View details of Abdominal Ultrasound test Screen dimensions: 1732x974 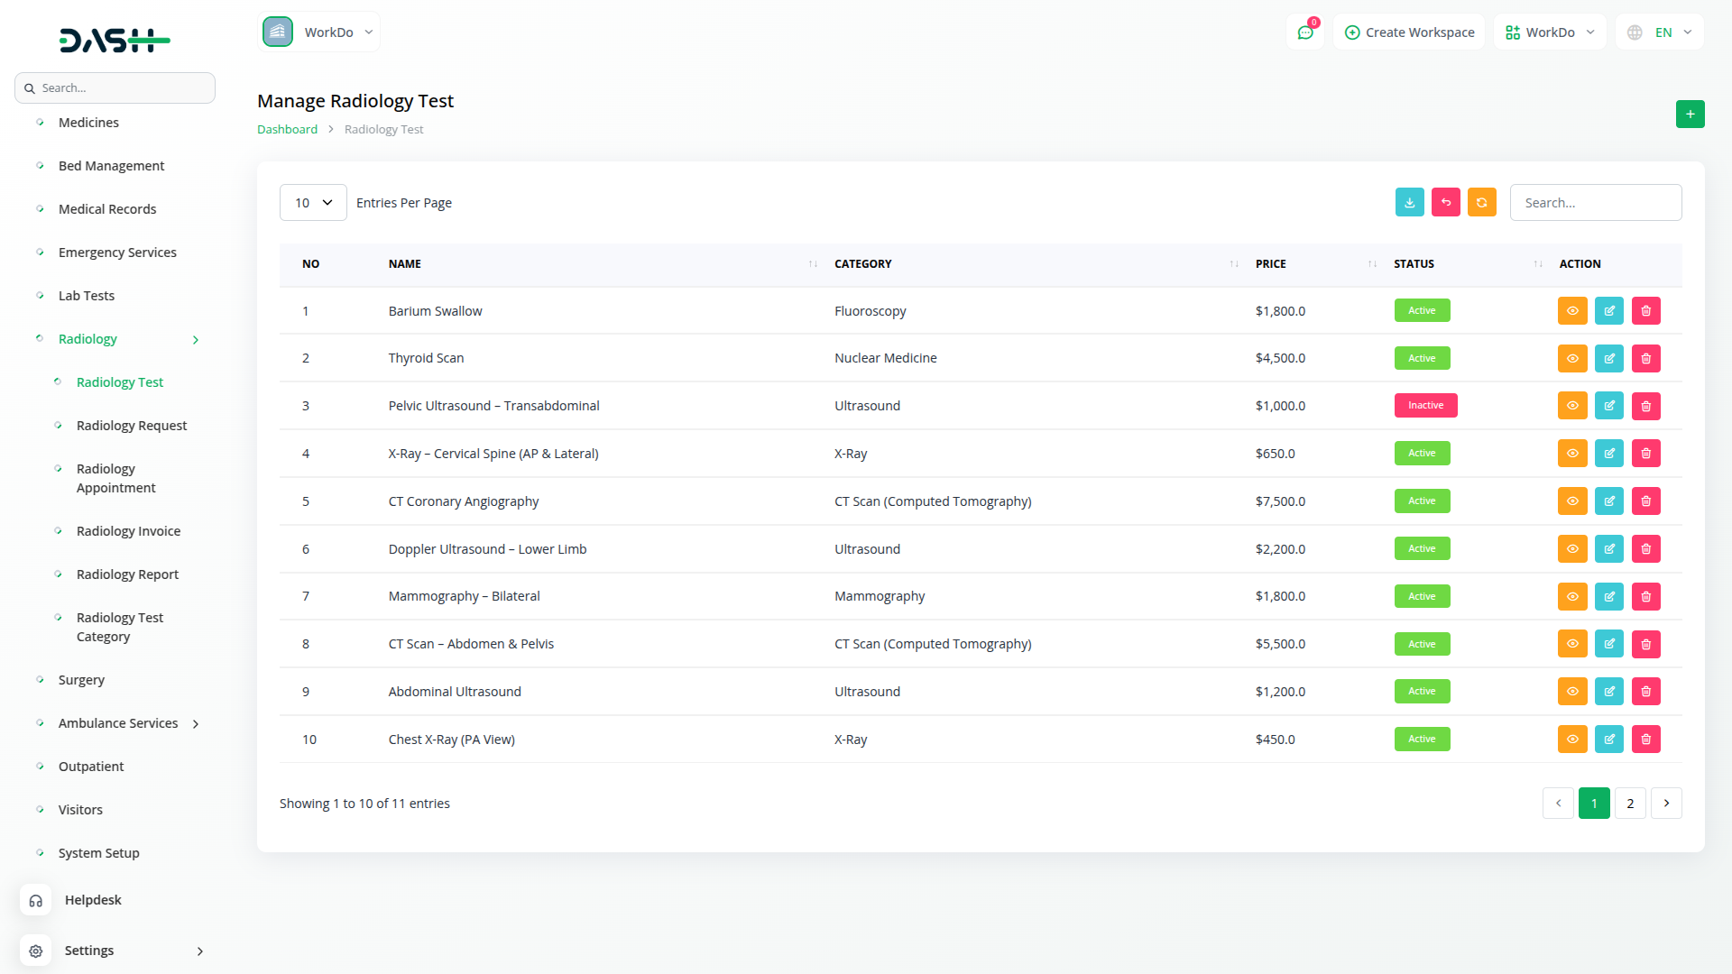[x=1571, y=692]
